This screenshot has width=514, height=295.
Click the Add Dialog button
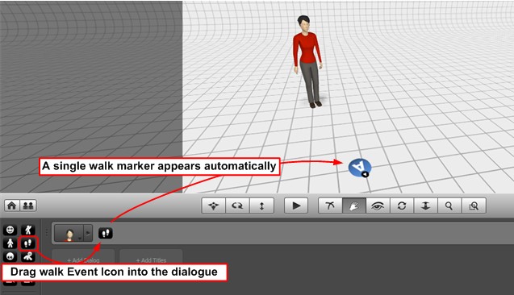[83, 260]
